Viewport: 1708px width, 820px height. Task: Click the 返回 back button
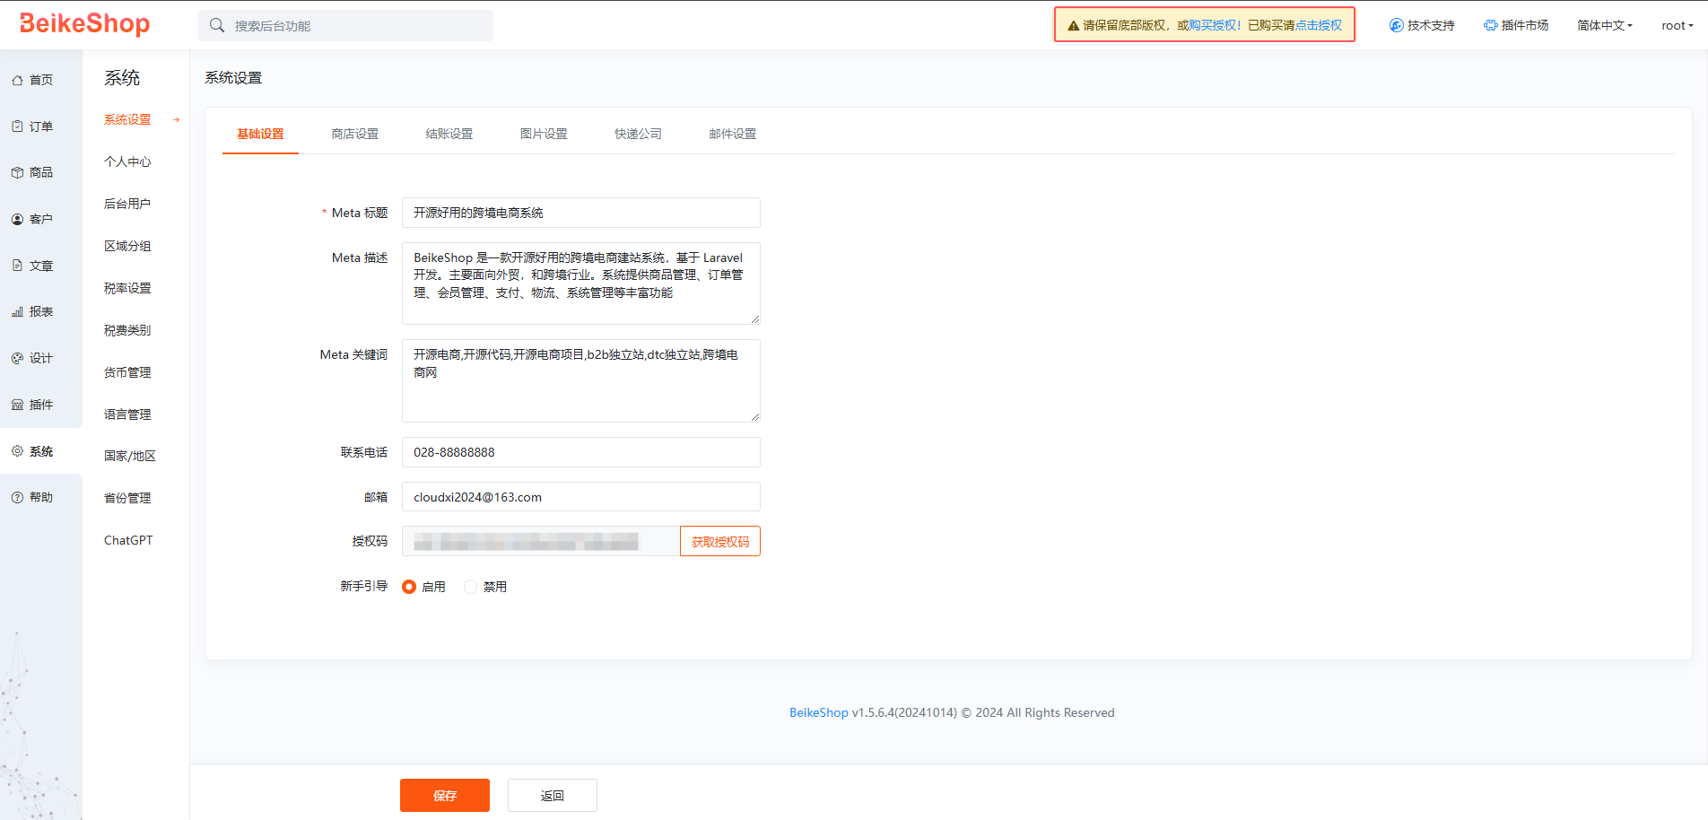click(553, 795)
